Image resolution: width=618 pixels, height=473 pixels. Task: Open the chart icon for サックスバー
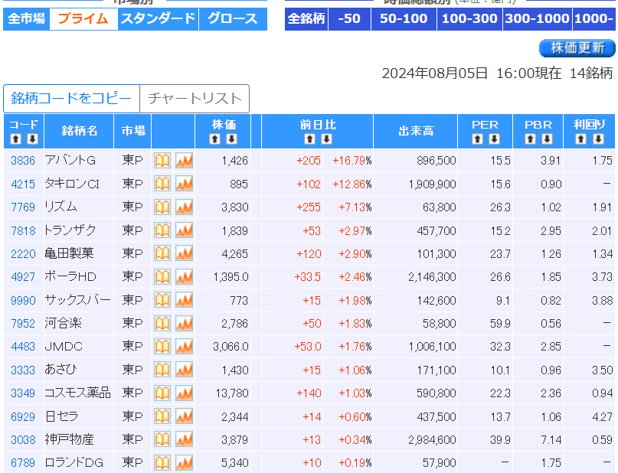(x=184, y=300)
